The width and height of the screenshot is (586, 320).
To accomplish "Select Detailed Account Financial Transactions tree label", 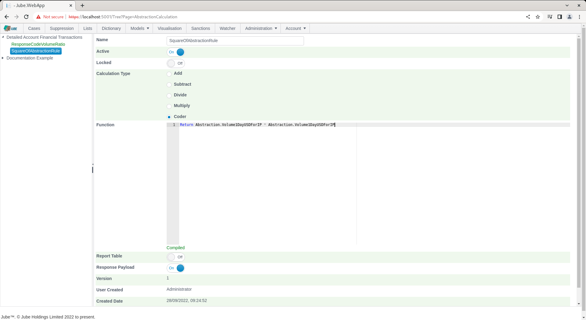I will 44,37.
